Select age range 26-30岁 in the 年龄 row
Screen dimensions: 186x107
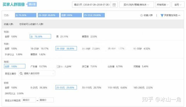point(66,48)
